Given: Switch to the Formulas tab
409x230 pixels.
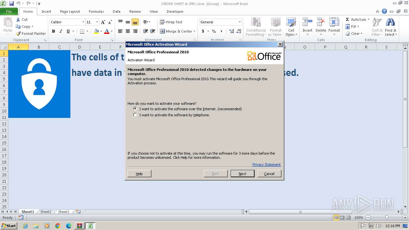Looking at the screenshot, I should [96, 11].
